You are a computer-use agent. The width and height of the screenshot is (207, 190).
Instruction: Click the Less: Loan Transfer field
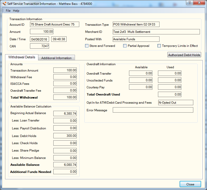point(65,121)
